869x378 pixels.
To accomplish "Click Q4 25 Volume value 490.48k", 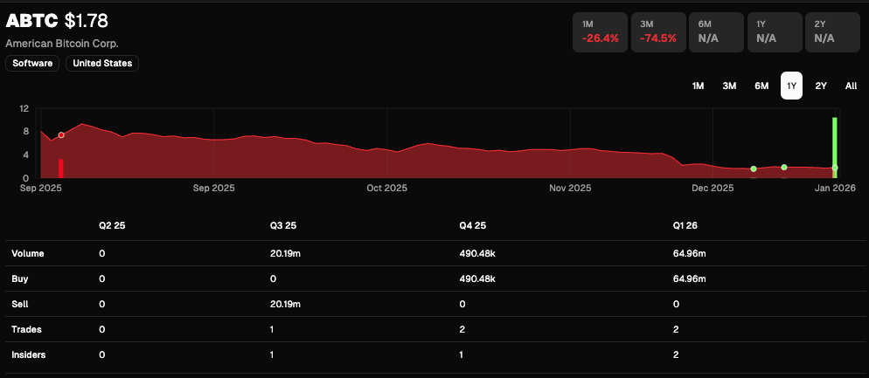I will click(x=477, y=253).
